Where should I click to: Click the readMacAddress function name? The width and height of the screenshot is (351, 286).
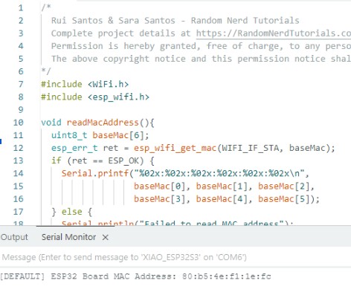tap(103, 123)
